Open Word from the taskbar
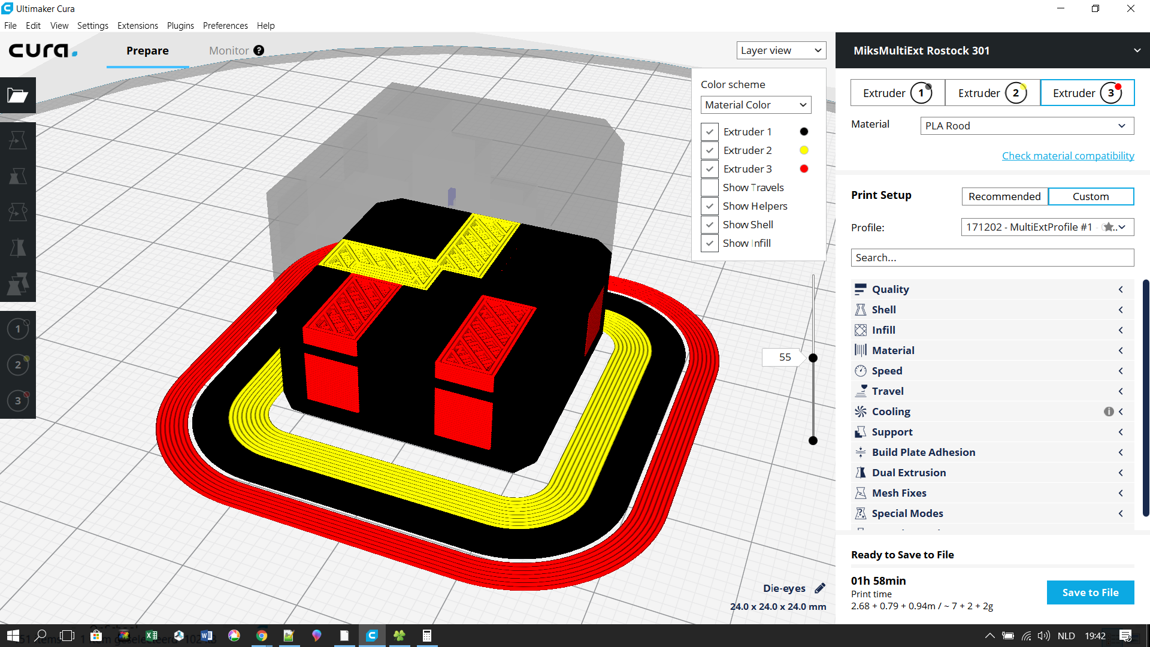Viewport: 1150px width, 647px height. coord(207,636)
